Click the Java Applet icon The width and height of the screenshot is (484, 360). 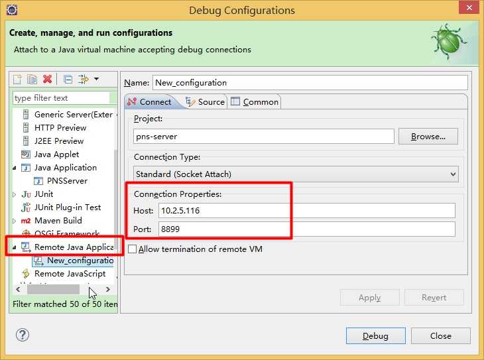point(26,154)
